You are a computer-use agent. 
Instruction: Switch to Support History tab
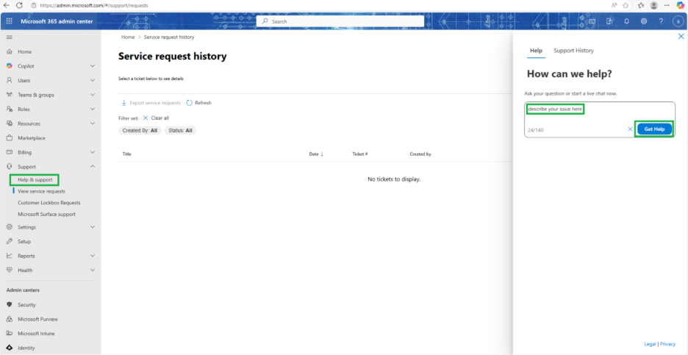573,51
